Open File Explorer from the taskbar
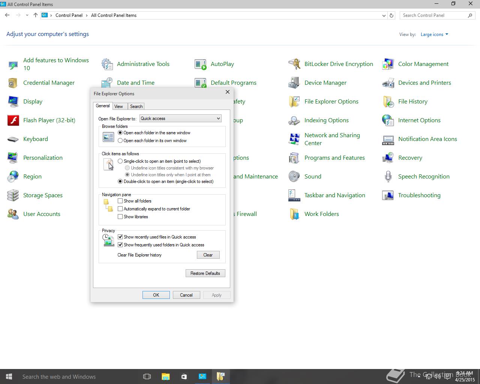Screen dimensions: 480x384 pyautogui.click(x=165, y=376)
